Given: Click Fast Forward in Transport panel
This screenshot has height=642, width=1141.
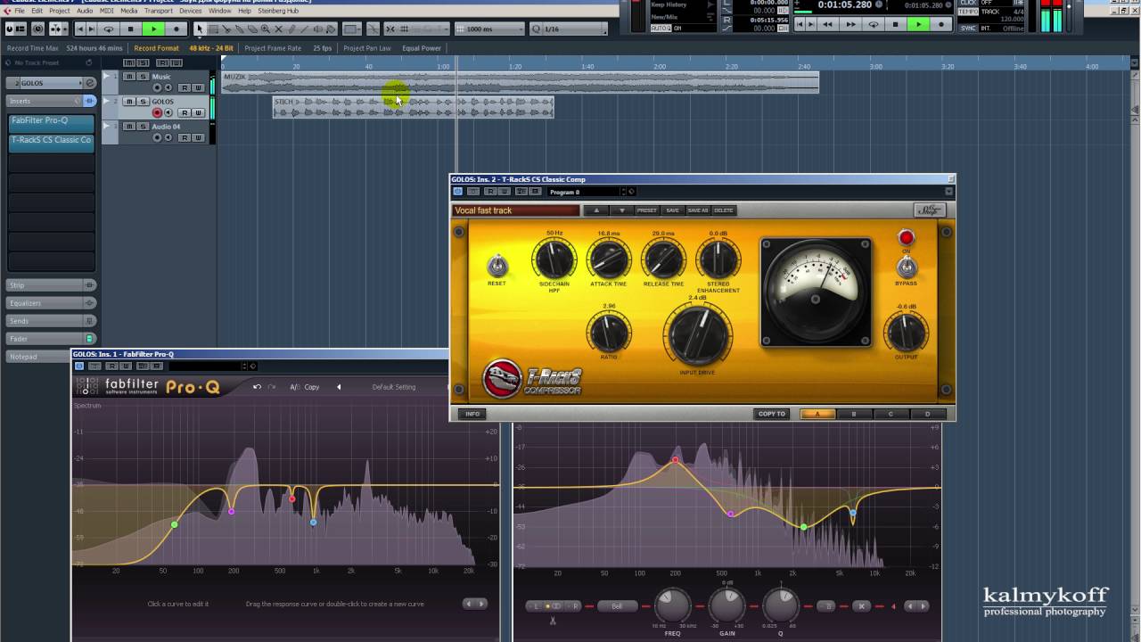Looking at the screenshot, I should click(850, 25).
